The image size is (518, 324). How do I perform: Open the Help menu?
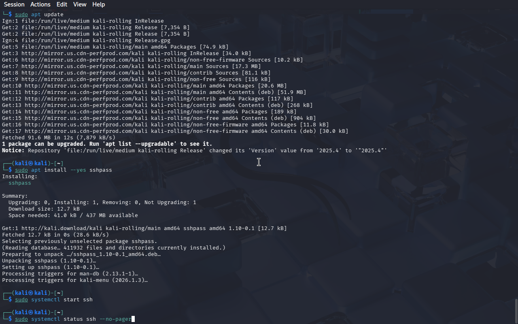99,4
